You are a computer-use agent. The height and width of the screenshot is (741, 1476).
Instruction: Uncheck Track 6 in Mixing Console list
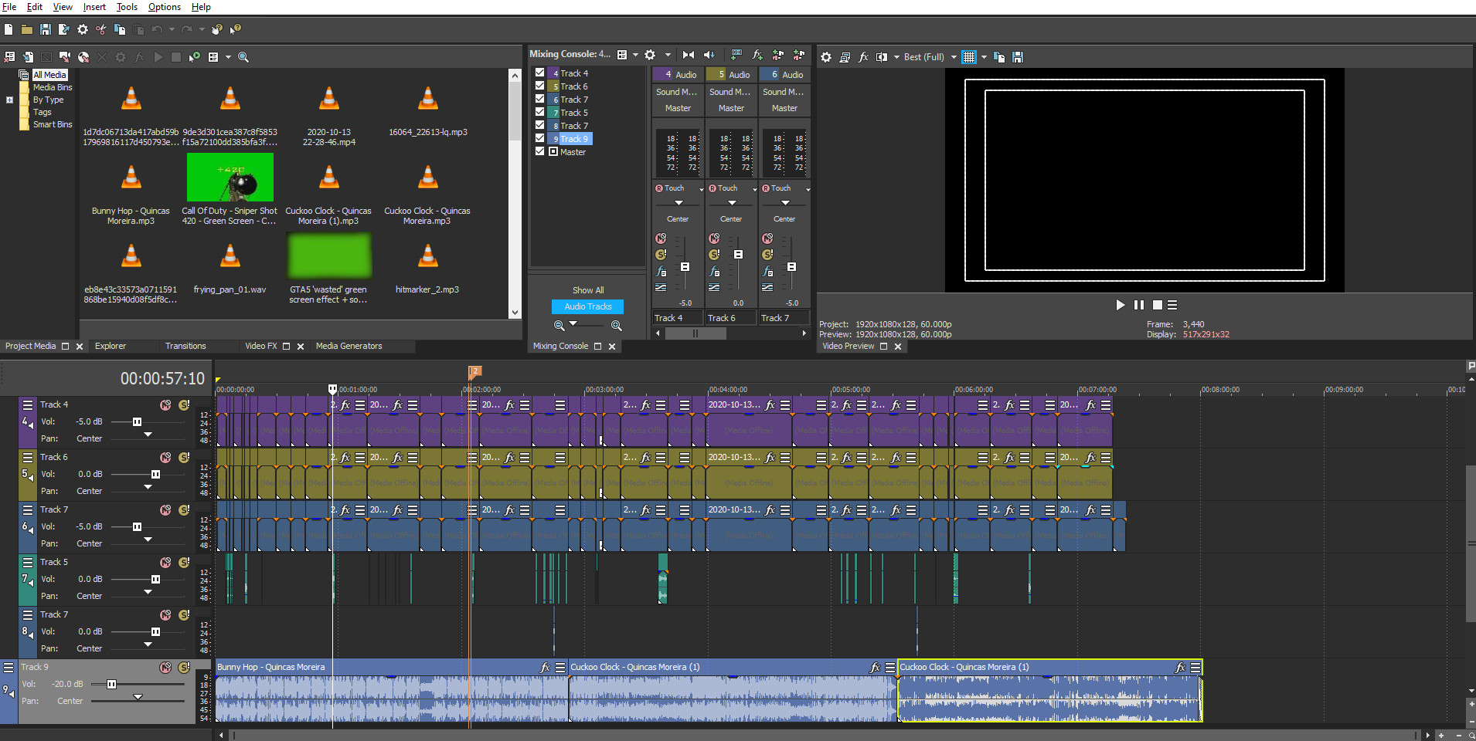[x=540, y=86]
